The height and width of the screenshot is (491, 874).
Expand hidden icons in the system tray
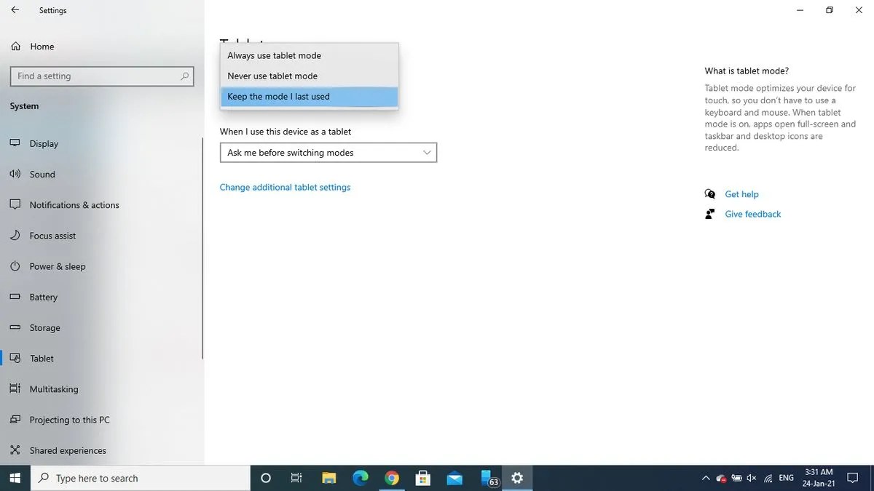705,478
